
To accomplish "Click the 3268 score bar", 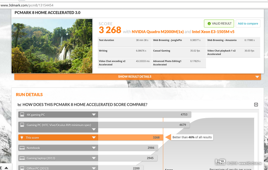I will (x=131, y=138).
